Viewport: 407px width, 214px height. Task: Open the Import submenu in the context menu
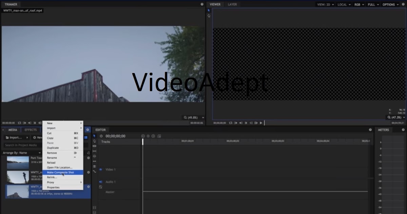click(x=63, y=128)
